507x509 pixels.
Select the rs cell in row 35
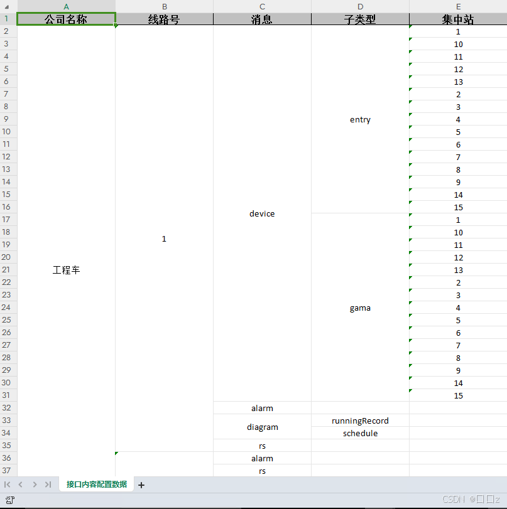pyautogui.click(x=262, y=446)
